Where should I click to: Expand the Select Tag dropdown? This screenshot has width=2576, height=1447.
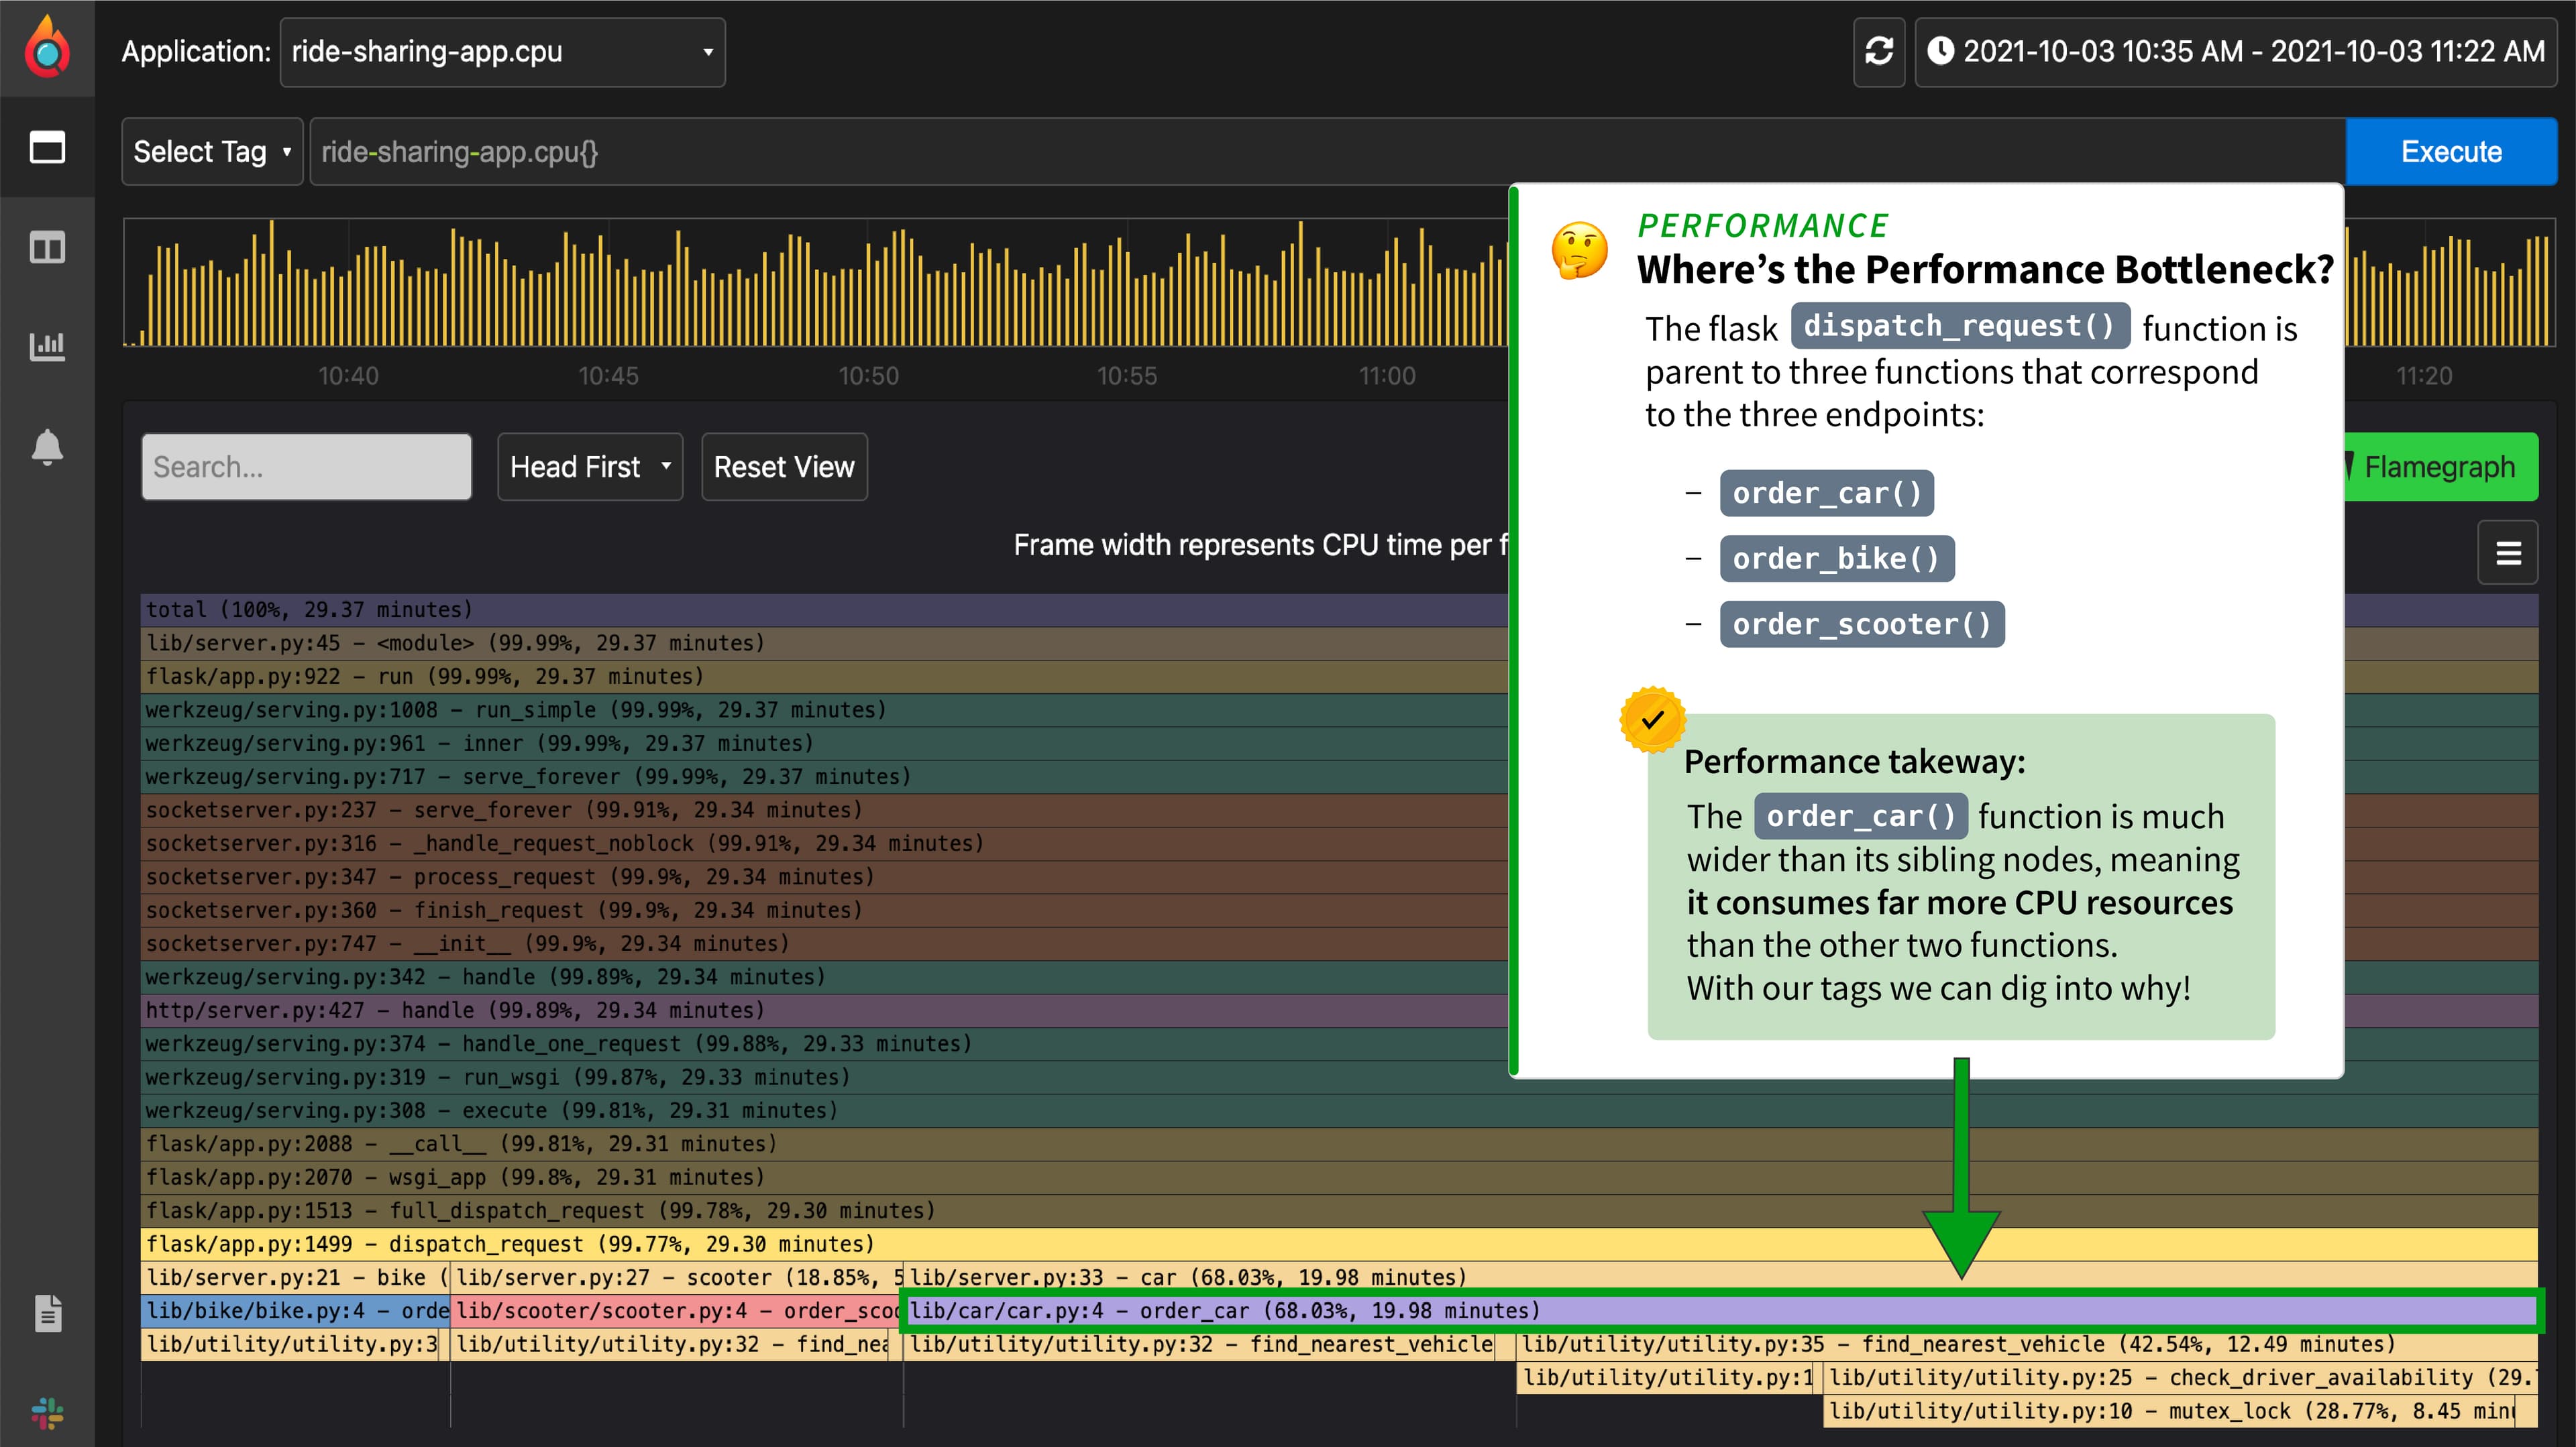pos(211,151)
